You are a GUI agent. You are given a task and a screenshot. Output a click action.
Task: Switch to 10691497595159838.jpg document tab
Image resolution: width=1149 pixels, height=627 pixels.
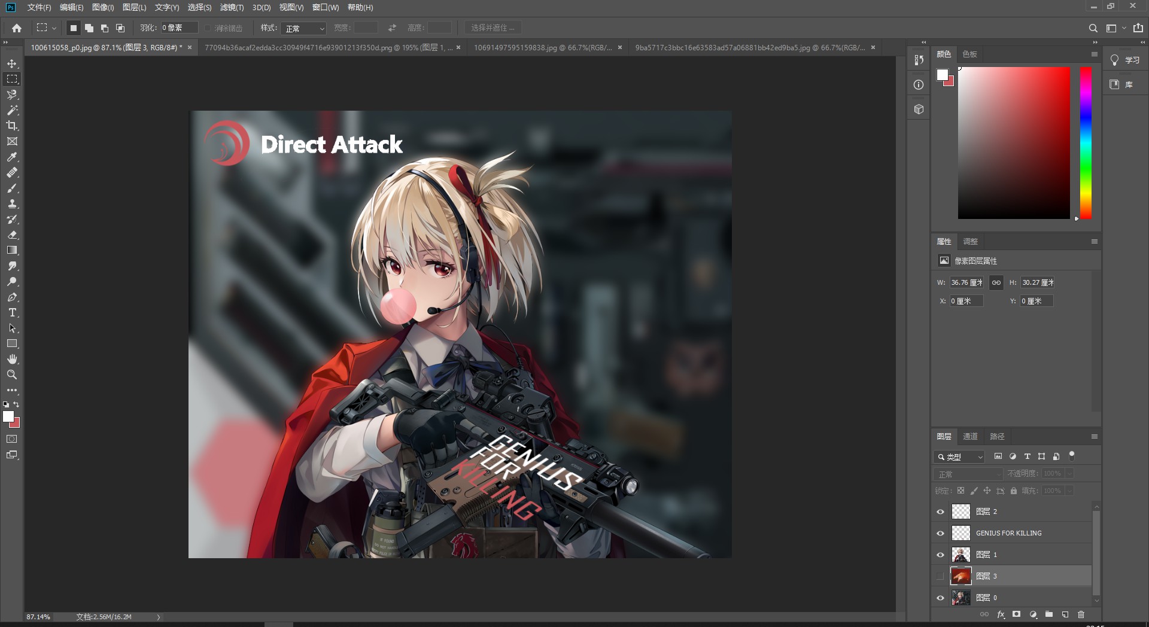click(x=543, y=47)
